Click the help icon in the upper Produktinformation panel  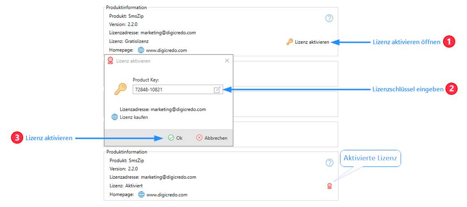click(329, 18)
